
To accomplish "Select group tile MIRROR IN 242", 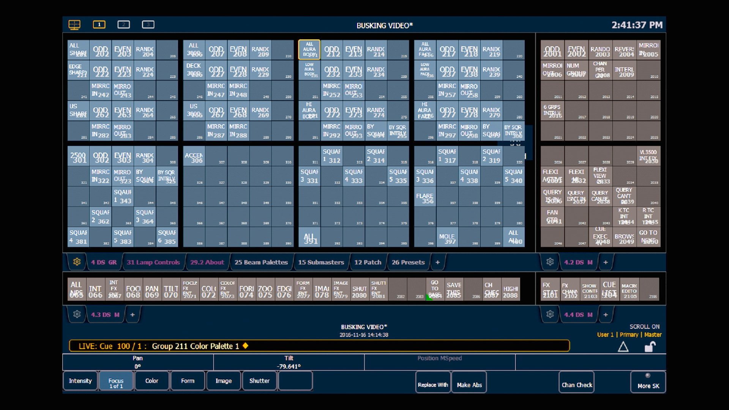I will (x=101, y=90).
